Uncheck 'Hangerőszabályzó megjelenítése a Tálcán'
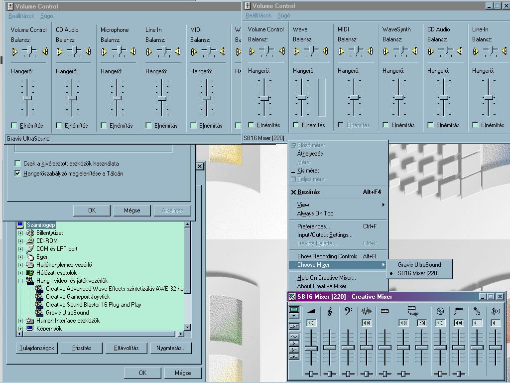The width and height of the screenshot is (510, 383). pyautogui.click(x=17, y=173)
